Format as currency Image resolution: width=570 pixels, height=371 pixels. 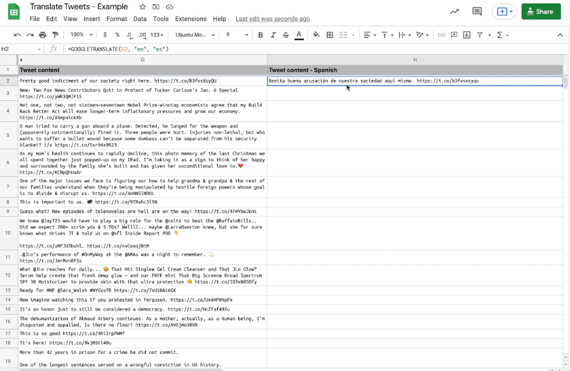tap(105, 35)
